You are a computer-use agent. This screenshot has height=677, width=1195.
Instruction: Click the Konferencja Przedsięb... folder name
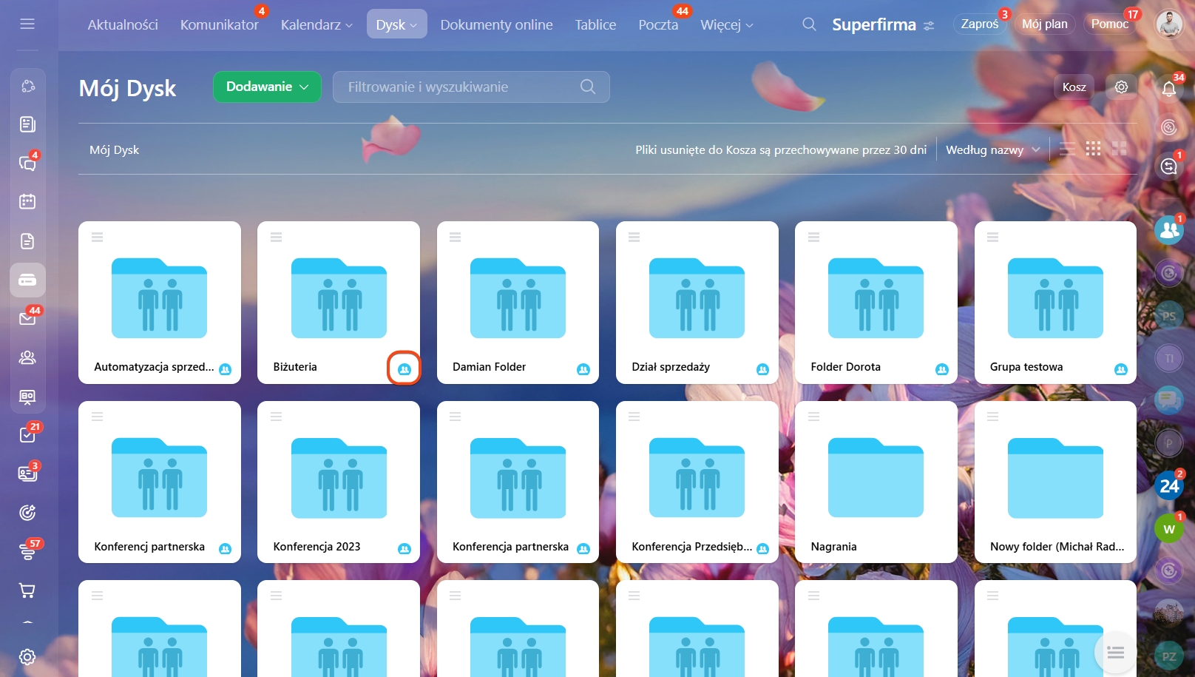pyautogui.click(x=691, y=547)
